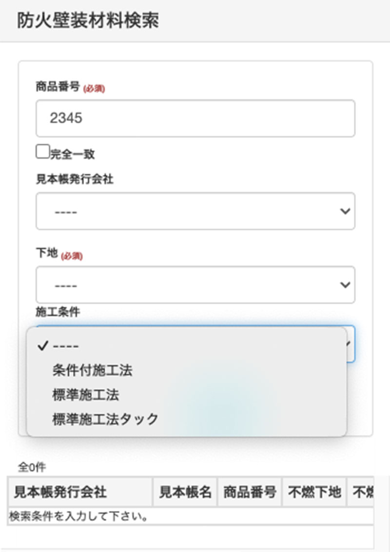
Task: Select the 標準施工法 option
Action: point(85,395)
